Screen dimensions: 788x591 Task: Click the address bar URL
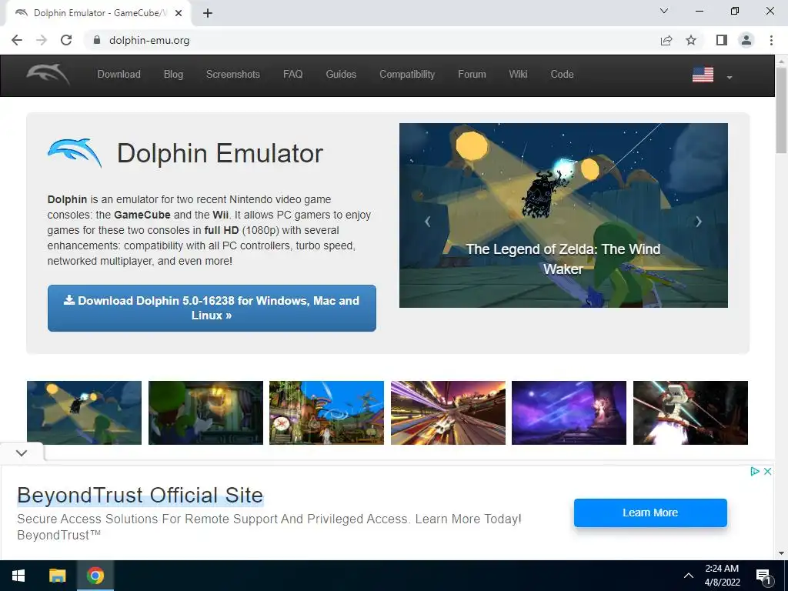coord(149,40)
